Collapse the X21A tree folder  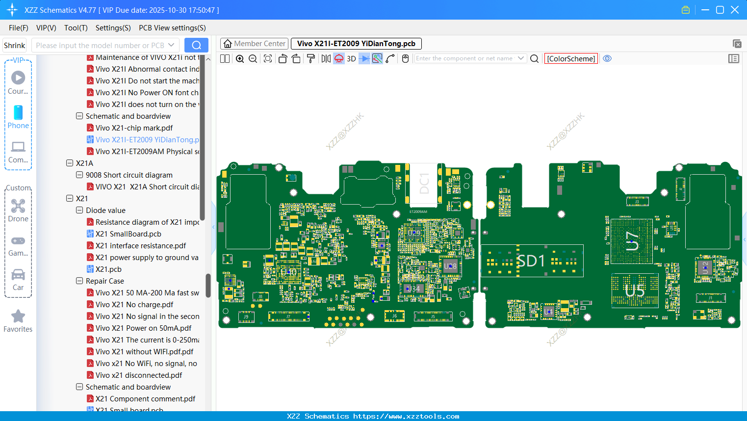(x=70, y=163)
